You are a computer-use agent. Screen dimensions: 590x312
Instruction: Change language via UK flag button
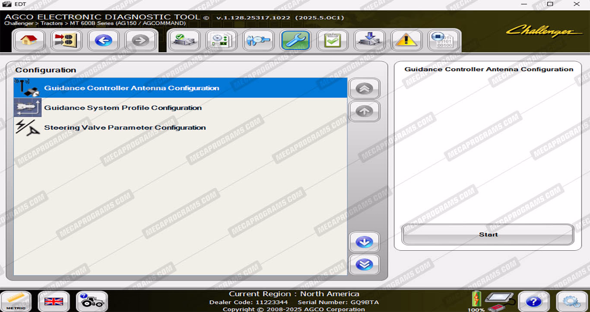tap(54, 301)
